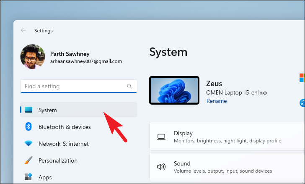Viewport: 305px width, 184px height.
Task: Click the Apps squares icon
Action: coord(28,177)
